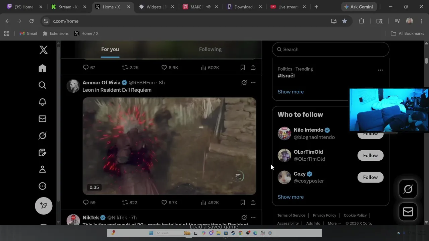This screenshot has height=241, width=429.
Task: Like the top post with 6.9K likes
Action: [x=170, y=68]
